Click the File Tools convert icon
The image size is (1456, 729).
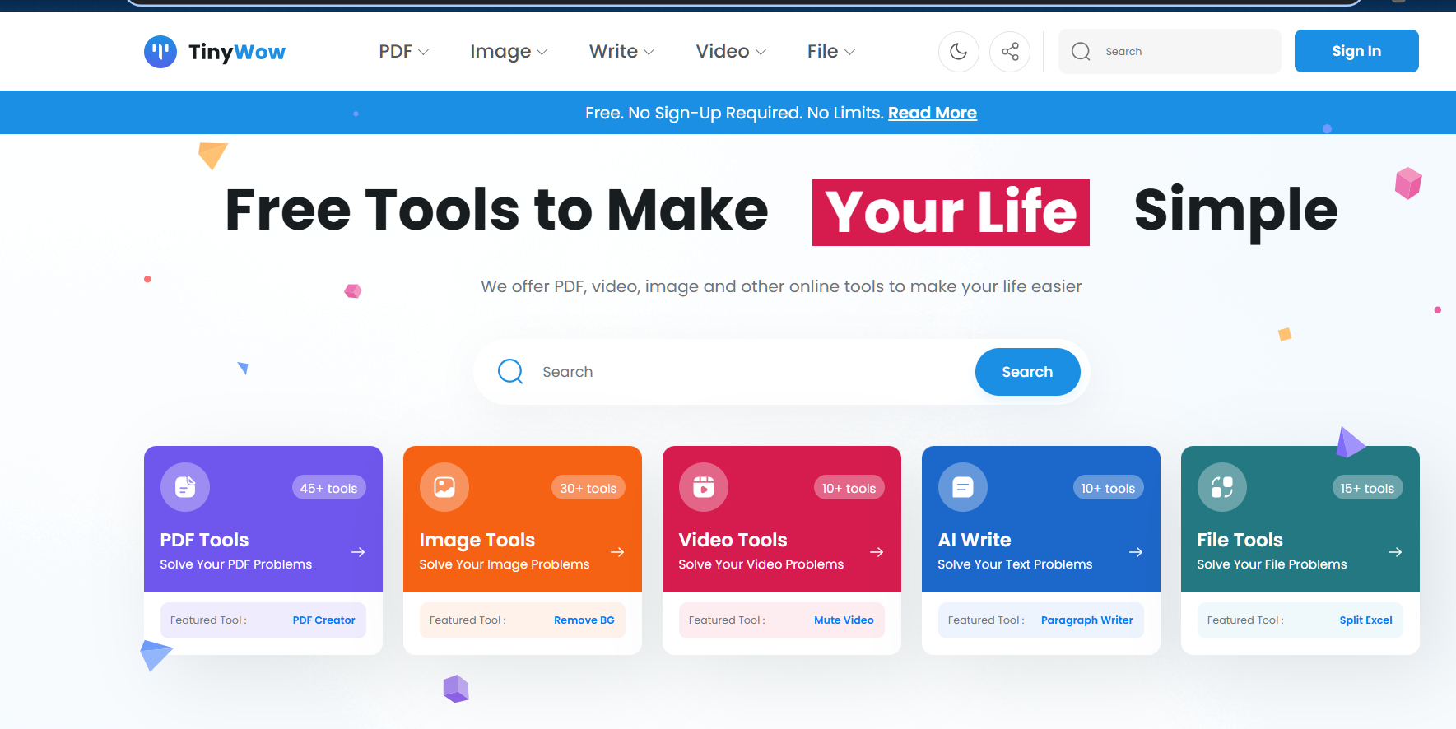(1222, 487)
